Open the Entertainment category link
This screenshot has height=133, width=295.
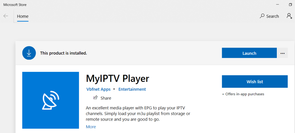[x=132, y=89]
